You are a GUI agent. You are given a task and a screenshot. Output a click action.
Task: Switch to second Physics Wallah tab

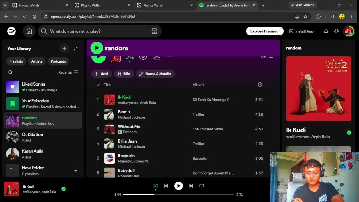pos(103,5)
